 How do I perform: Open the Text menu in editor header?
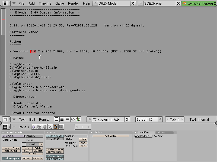coord(22,119)
